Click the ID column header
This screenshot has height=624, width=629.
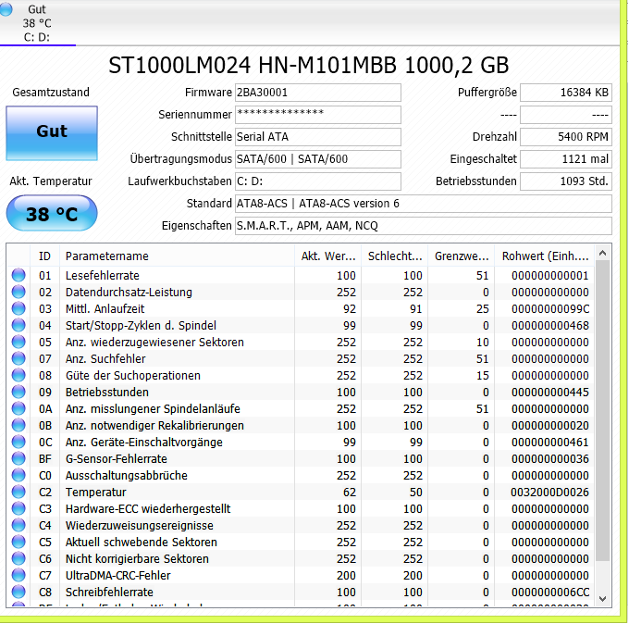[x=44, y=256]
